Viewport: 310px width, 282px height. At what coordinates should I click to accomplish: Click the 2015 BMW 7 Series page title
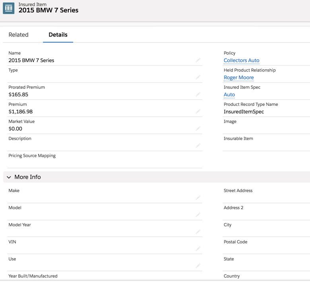[x=48, y=10]
